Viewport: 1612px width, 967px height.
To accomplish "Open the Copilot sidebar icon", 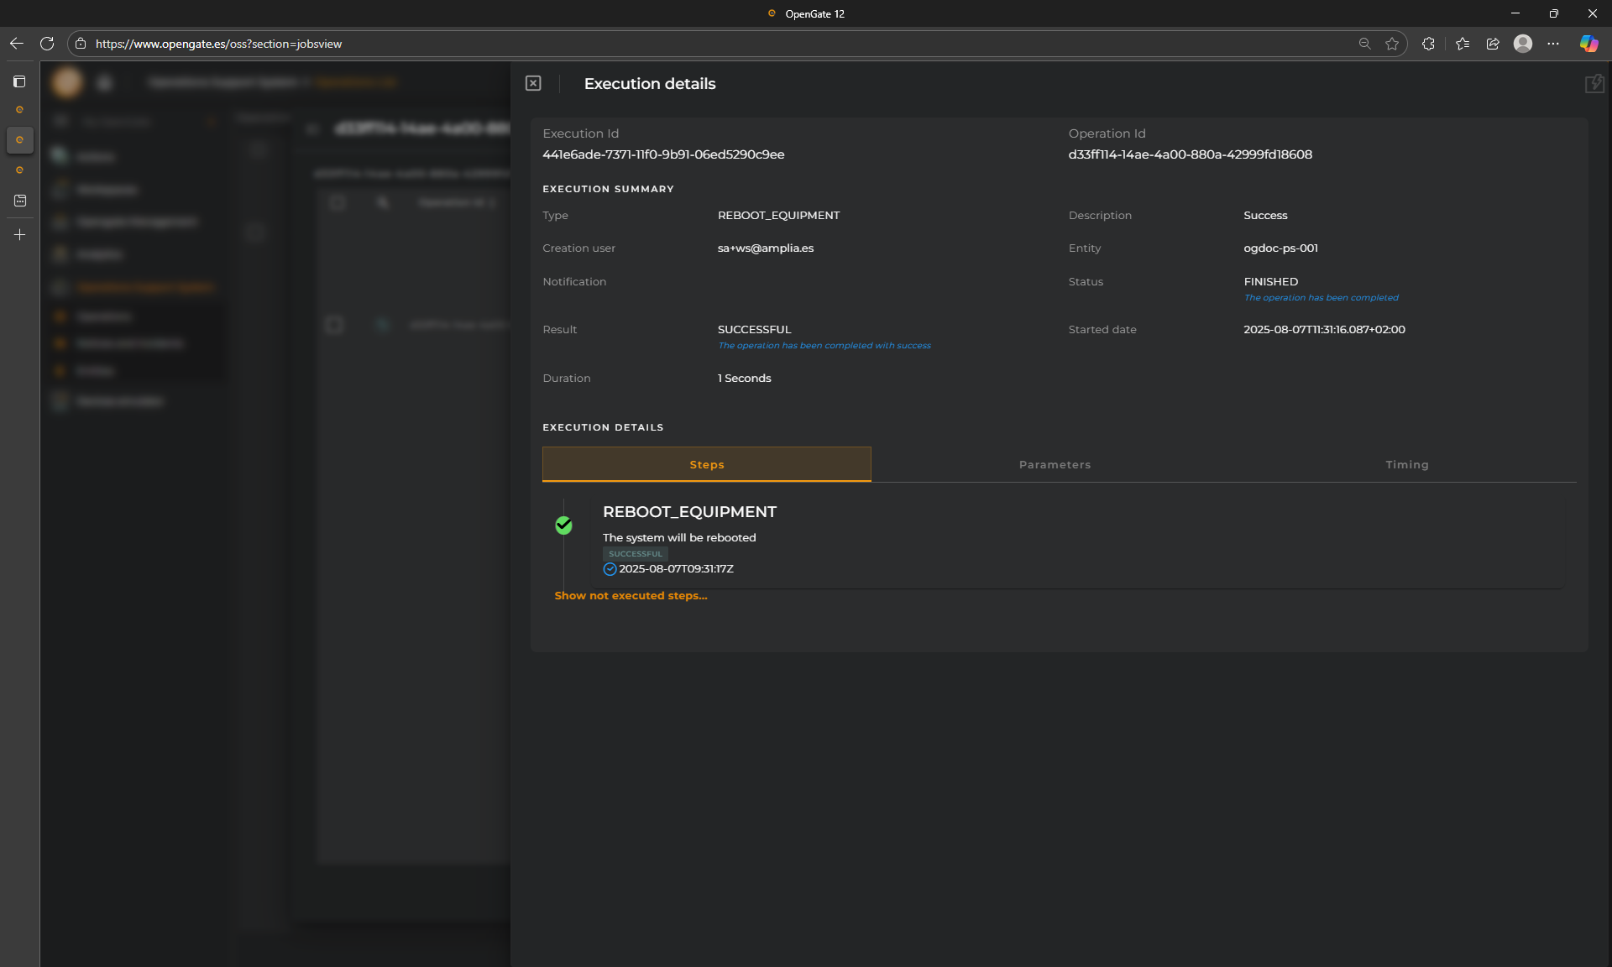I will (1588, 44).
